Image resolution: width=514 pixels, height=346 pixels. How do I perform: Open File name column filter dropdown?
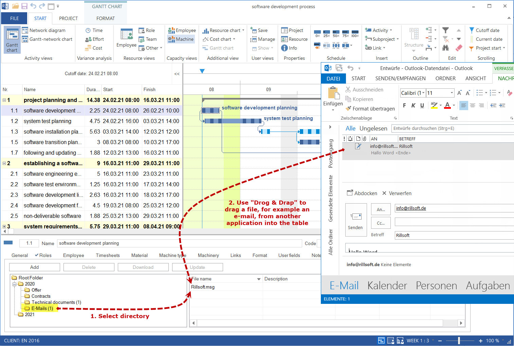[x=259, y=279]
